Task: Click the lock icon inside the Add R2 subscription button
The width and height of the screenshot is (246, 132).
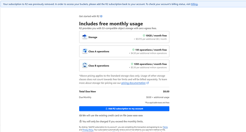Action: [x=106, y=109]
